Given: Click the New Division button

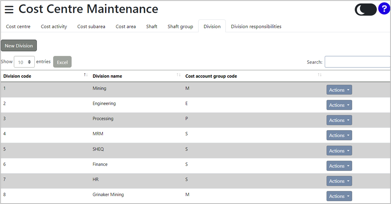Looking at the screenshot, I should 19,45.
